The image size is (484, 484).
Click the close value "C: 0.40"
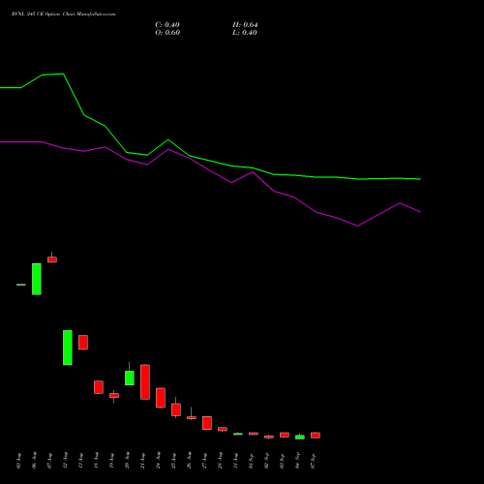pyautogui.click(x=167, y=25)
